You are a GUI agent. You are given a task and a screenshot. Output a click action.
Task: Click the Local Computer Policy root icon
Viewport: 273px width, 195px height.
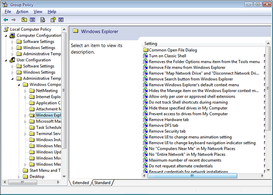click(x=6, y=29)
